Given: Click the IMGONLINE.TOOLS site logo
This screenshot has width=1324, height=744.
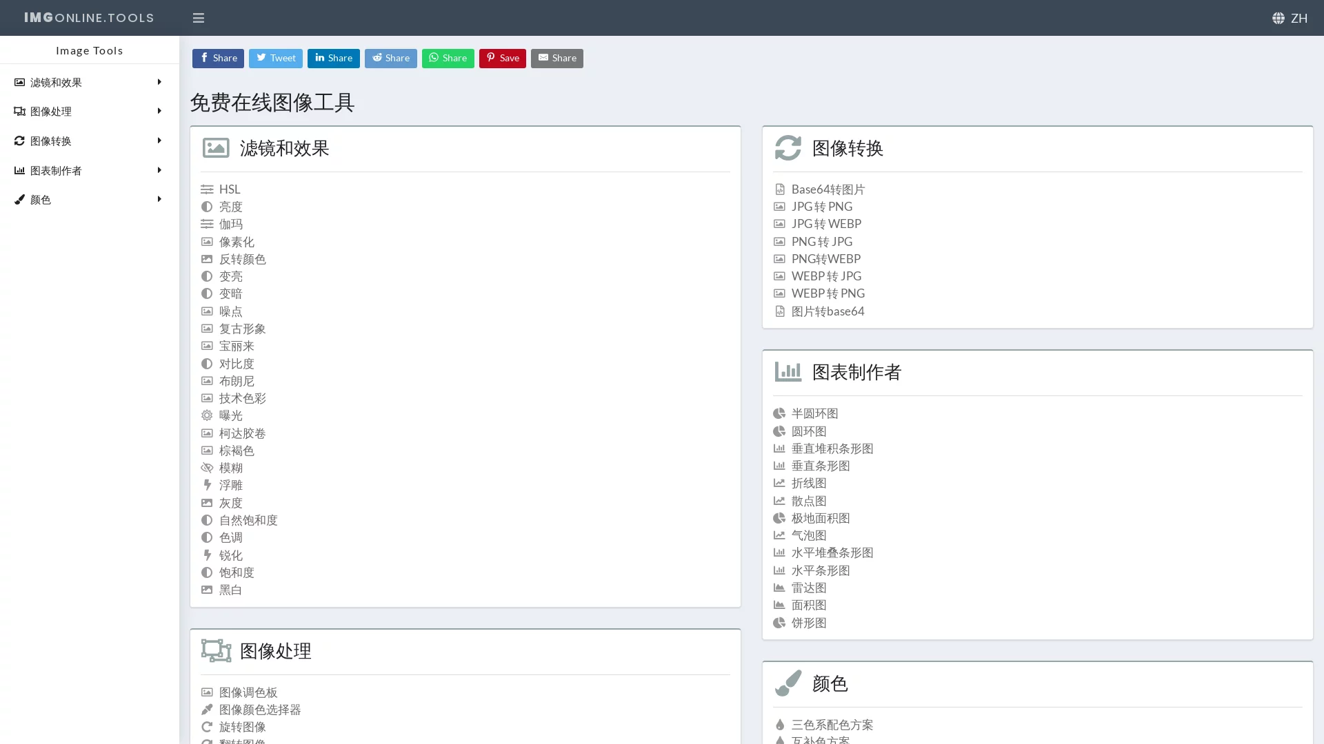Looking at the screenshot, I should click(88, 17).
